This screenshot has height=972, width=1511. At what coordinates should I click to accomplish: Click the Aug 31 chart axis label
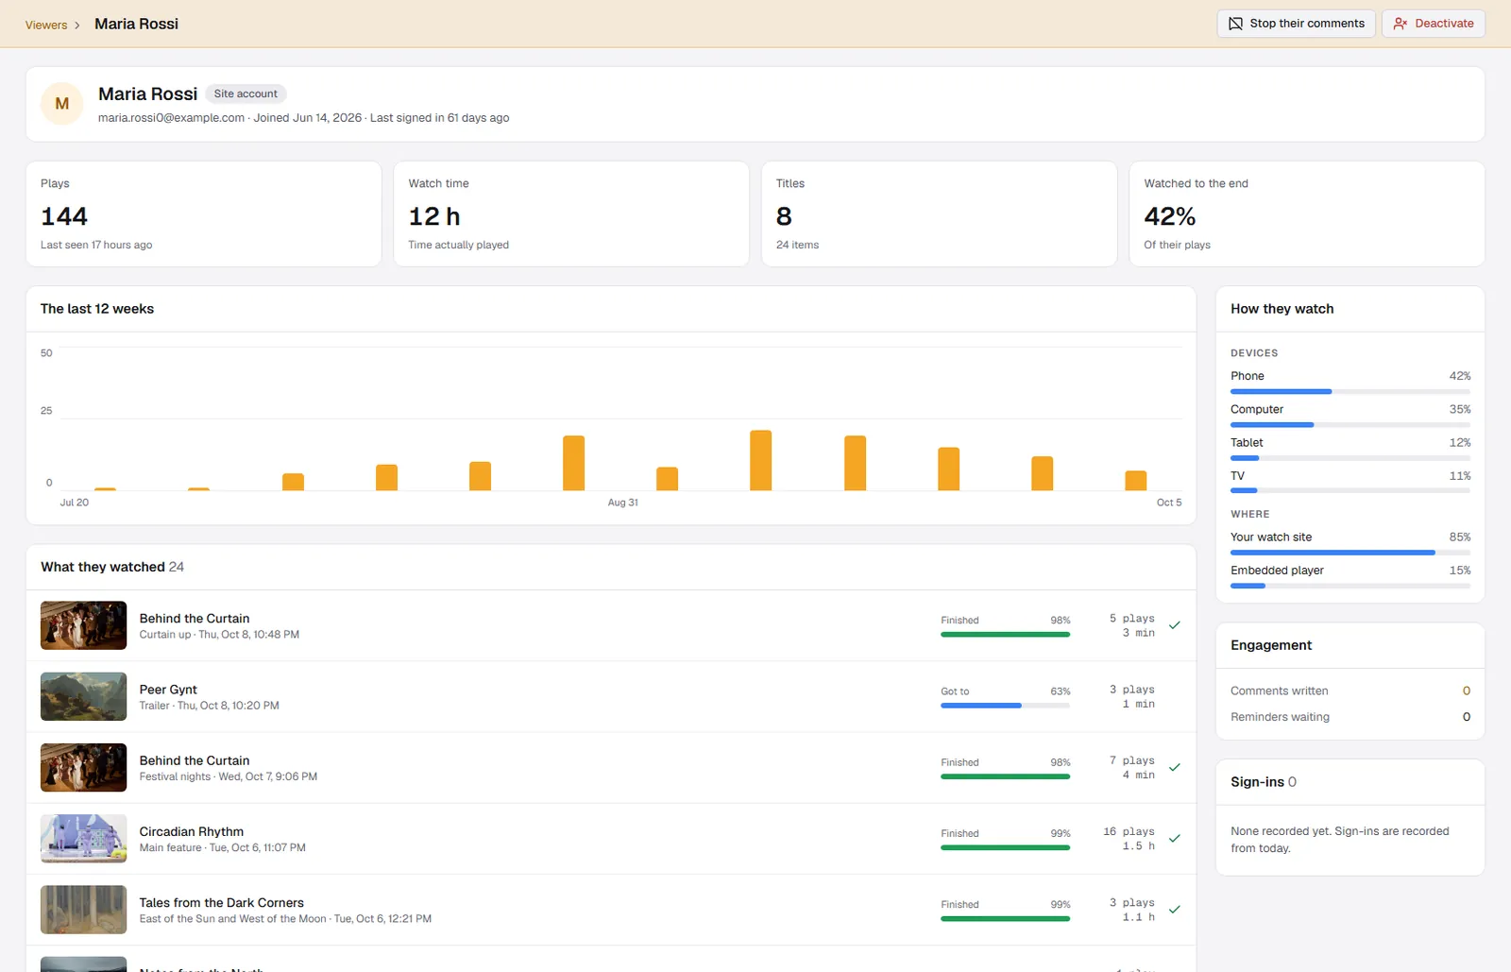point(622,503)
